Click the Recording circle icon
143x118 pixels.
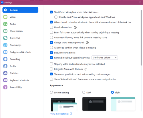5,59
